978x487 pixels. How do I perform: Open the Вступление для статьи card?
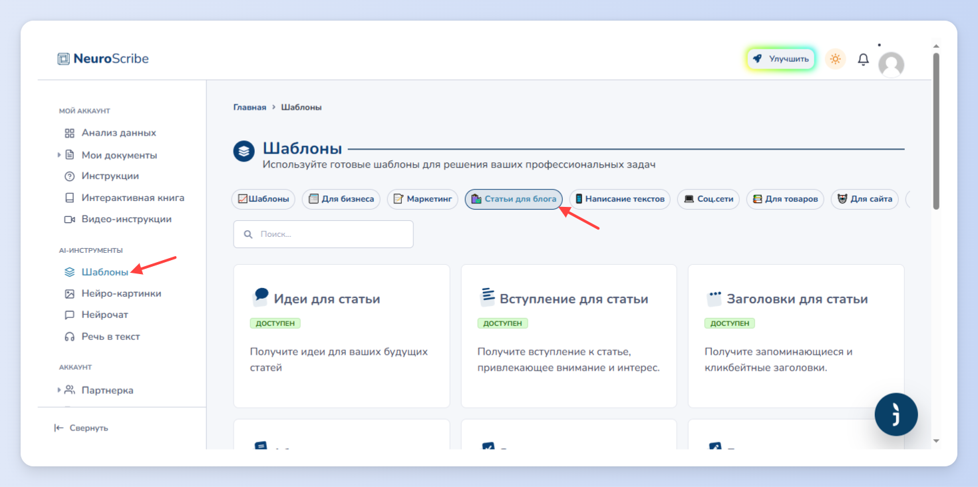point(569,336)
